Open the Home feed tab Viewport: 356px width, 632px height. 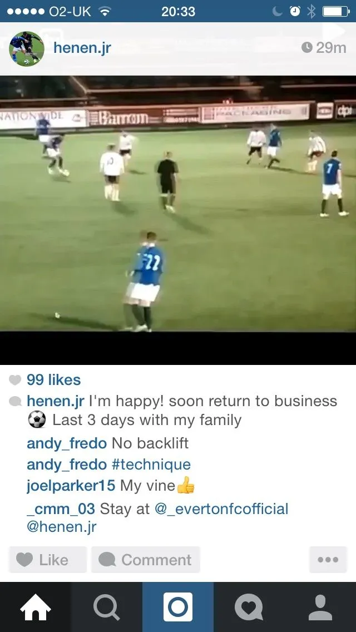pos(36,607)
